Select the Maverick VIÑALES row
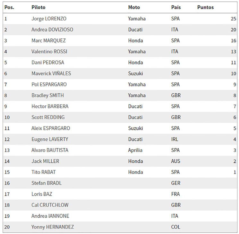This screenshot has width=239, height=234. (120, 74)
